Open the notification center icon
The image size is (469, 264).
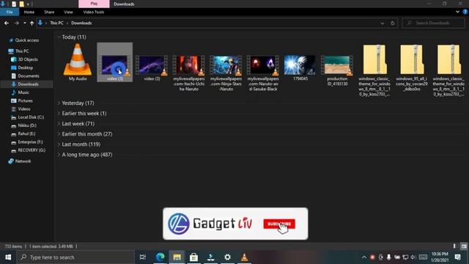point(457,257)
